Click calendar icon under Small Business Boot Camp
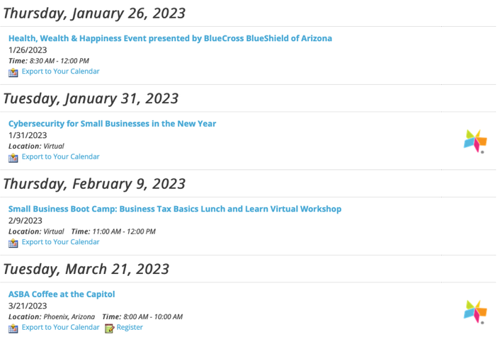500x339 pixels. (x=13, y=243)
